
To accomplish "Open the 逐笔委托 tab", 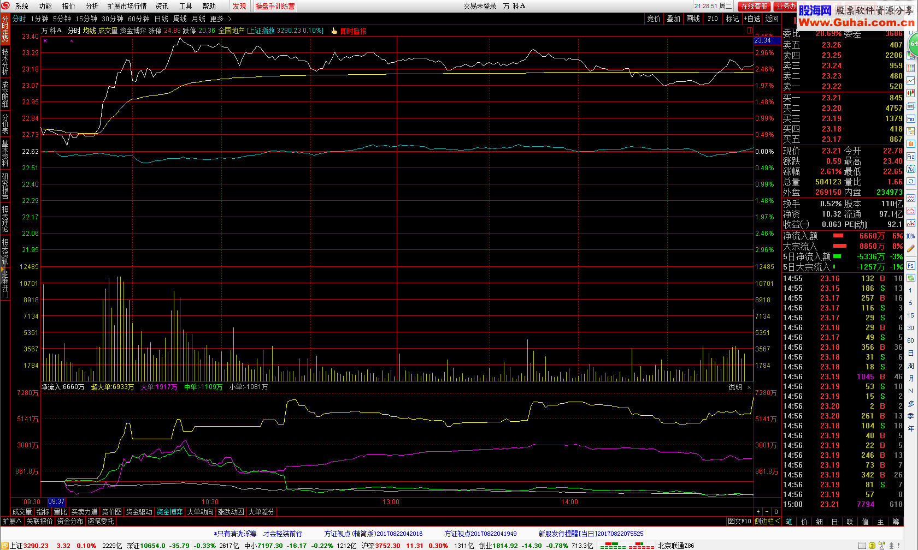I will (x=101, y=521).
